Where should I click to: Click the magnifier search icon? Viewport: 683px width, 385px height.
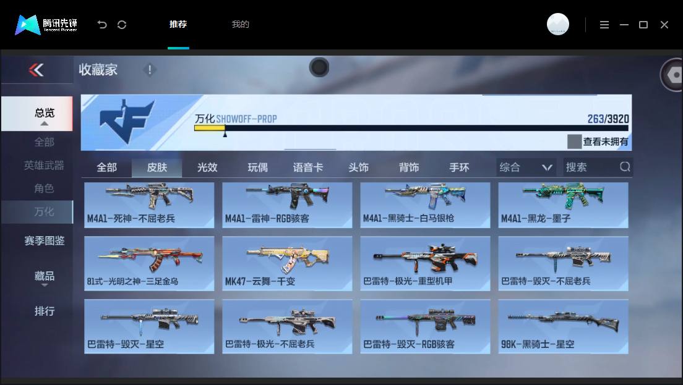tap(625, 167)
